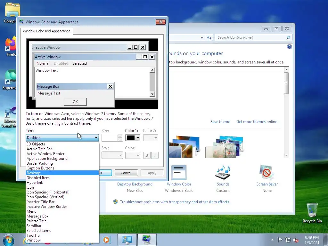Click the Selected preview menu item
The width and height of the screenshot is (328, 246).
[x=80, y=63]
